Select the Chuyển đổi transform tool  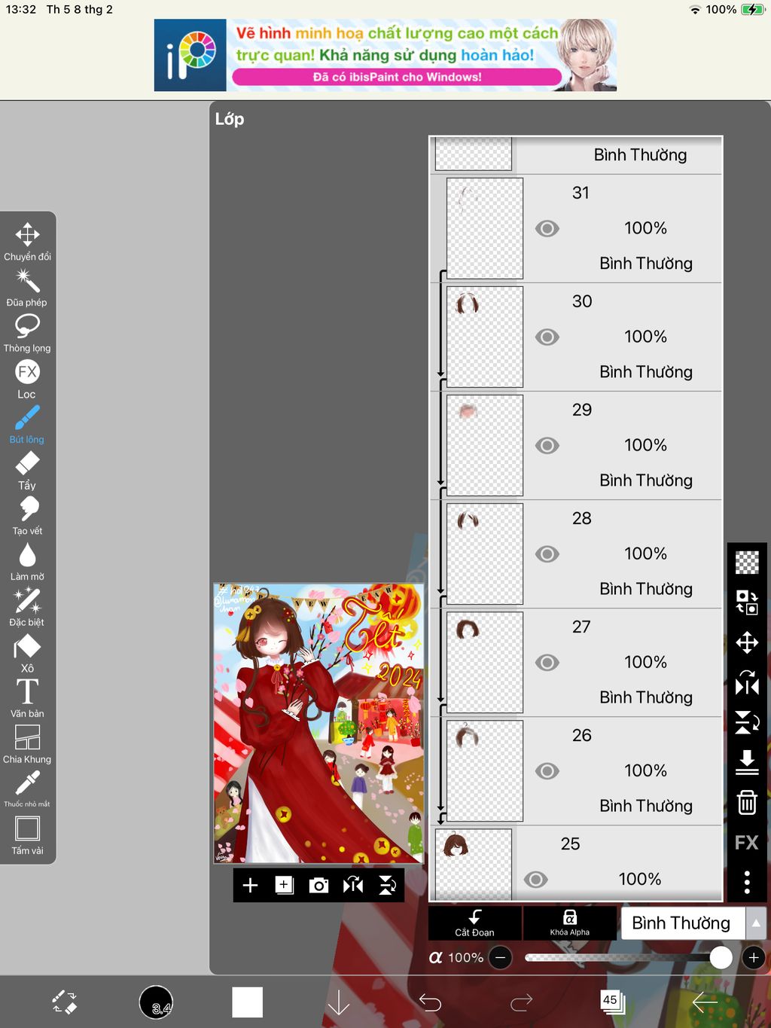(x=27, y=241)
